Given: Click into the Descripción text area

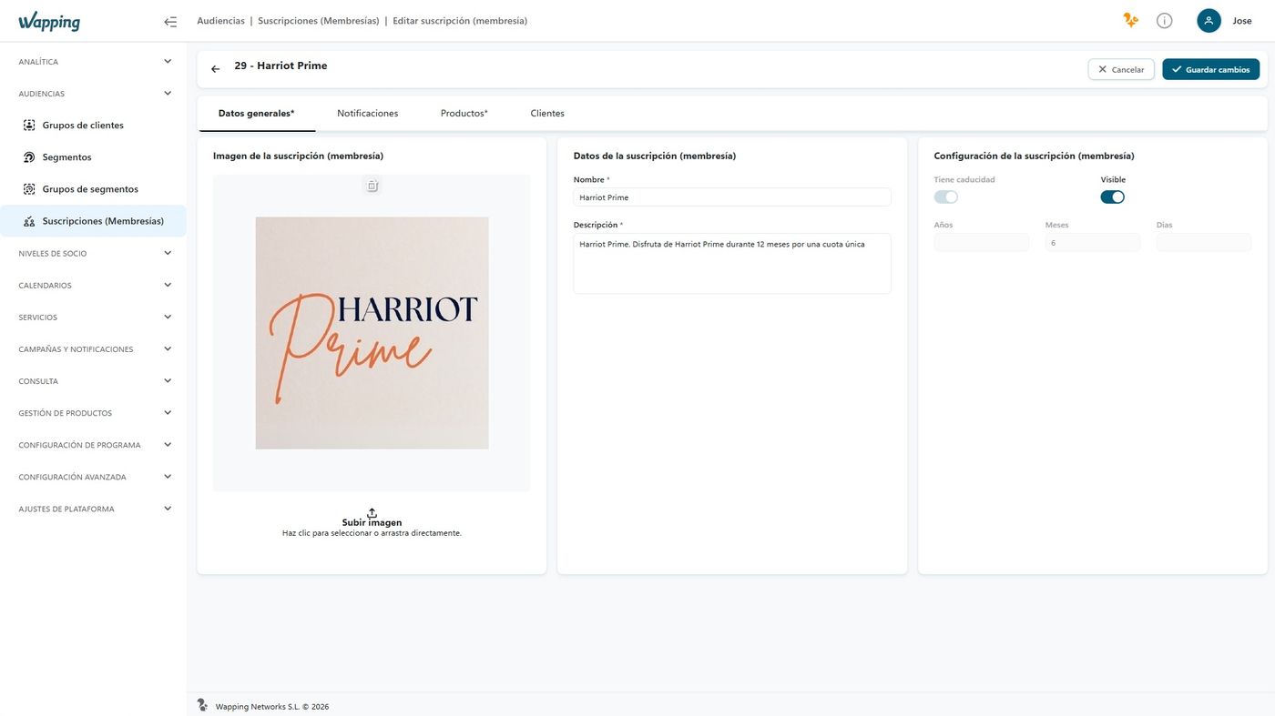Looking at the screenshot, I should tap(732, 264).
